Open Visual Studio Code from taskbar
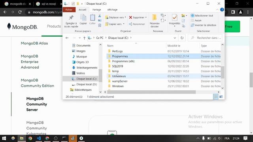Screen dimensions: 253x142 tap(39, 138)
